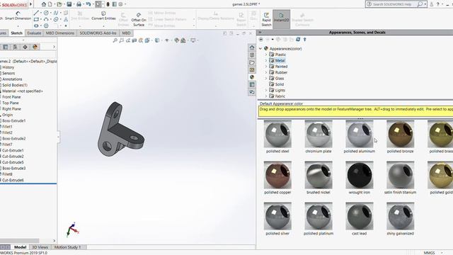Select Boss-Extrude1 in the feature tree
This screenshot has width=453, height=255.
point(14,120)
